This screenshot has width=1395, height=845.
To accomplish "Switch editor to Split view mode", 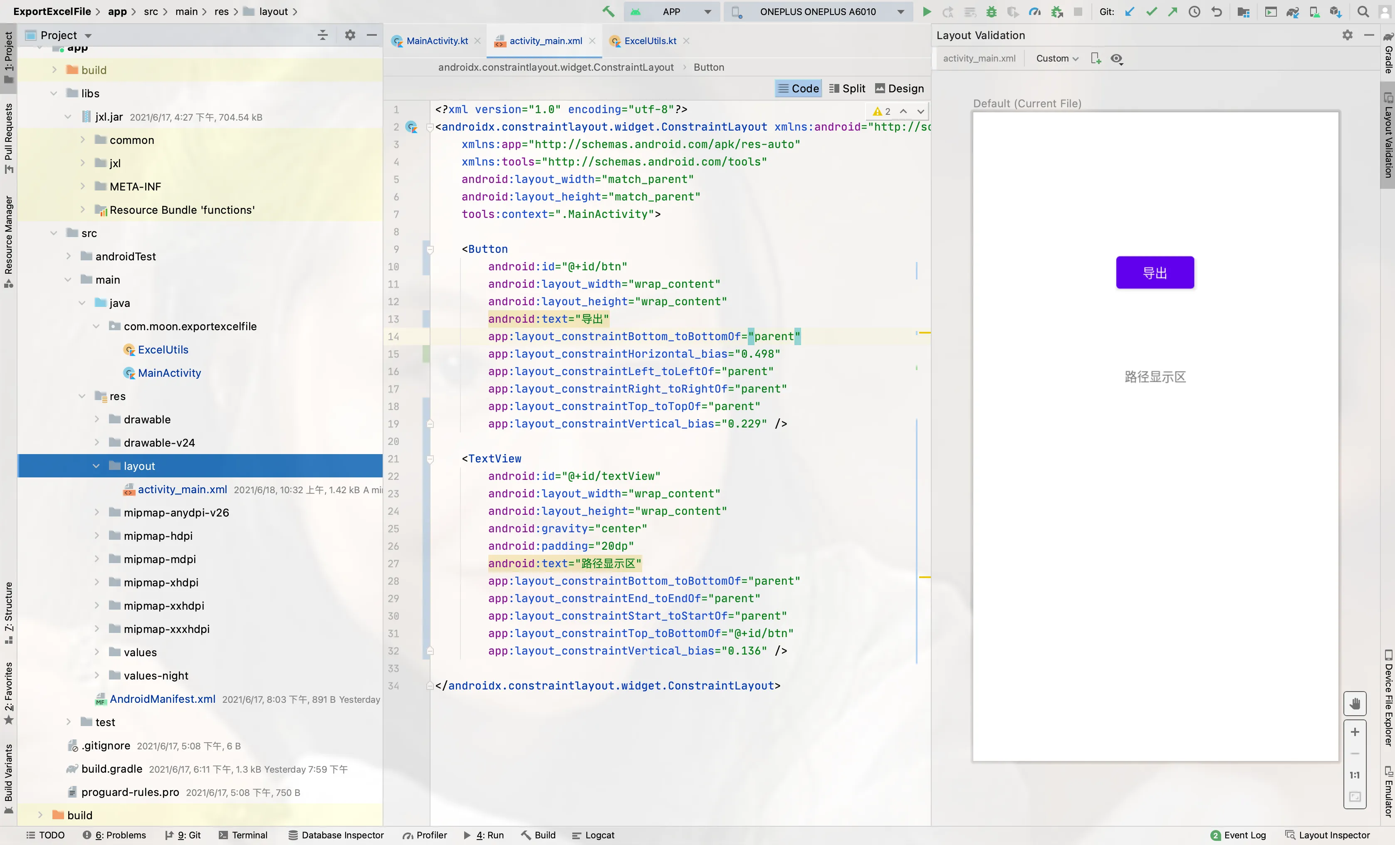I will point(847,88).
